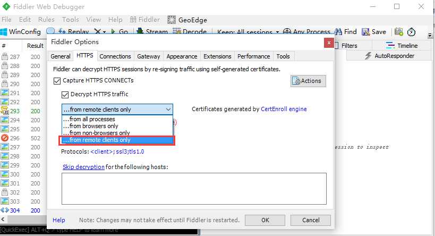Switch to the Extensions options tab
435x236 pixels.
click(x=217, y=56)
